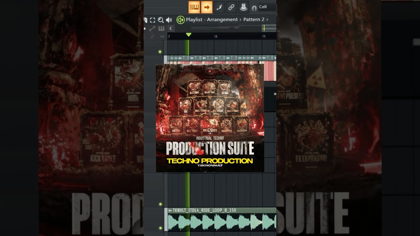Click the automation line icon
The height and width of the screenshot is (236, 420).
tap(152, 29)
